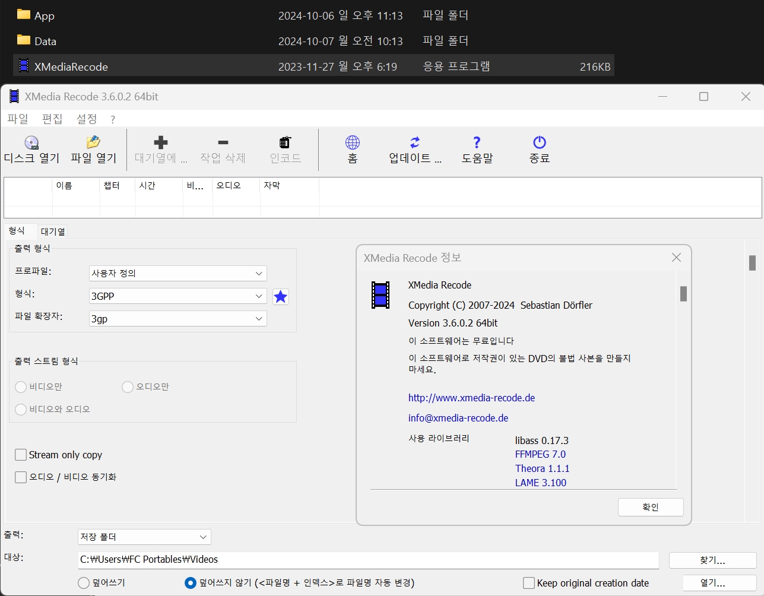
Task: Click the 형식 panel vertical scrollbar thumb
Action: point(752,262)
